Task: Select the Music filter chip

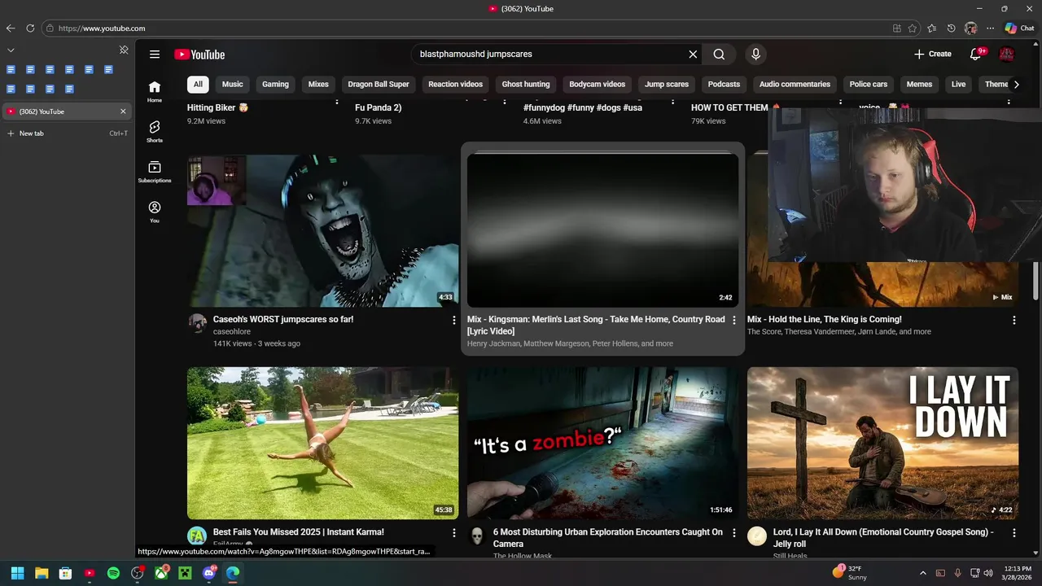Action: click(233, 84)
